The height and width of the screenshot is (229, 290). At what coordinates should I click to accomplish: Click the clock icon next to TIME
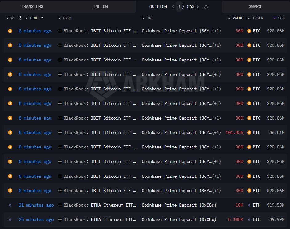(x=20, y=18)
